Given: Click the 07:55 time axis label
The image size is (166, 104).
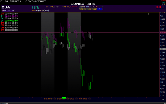Looking at the screenshot, I should coord(90,99).
